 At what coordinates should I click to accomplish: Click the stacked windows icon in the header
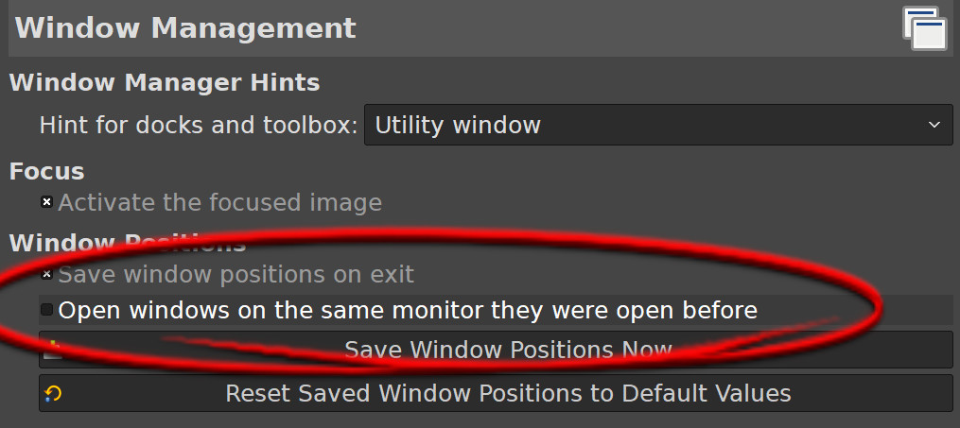pos(924,27)
